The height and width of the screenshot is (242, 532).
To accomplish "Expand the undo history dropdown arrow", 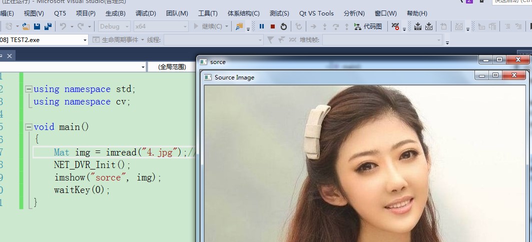I will pyautogui.click(x=72, y=26).
